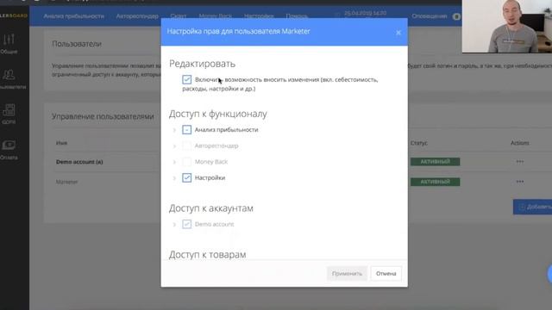Expand the Анализ прибыльности tree row
This screenshot has height=310, width=552.
coord(174,130)
